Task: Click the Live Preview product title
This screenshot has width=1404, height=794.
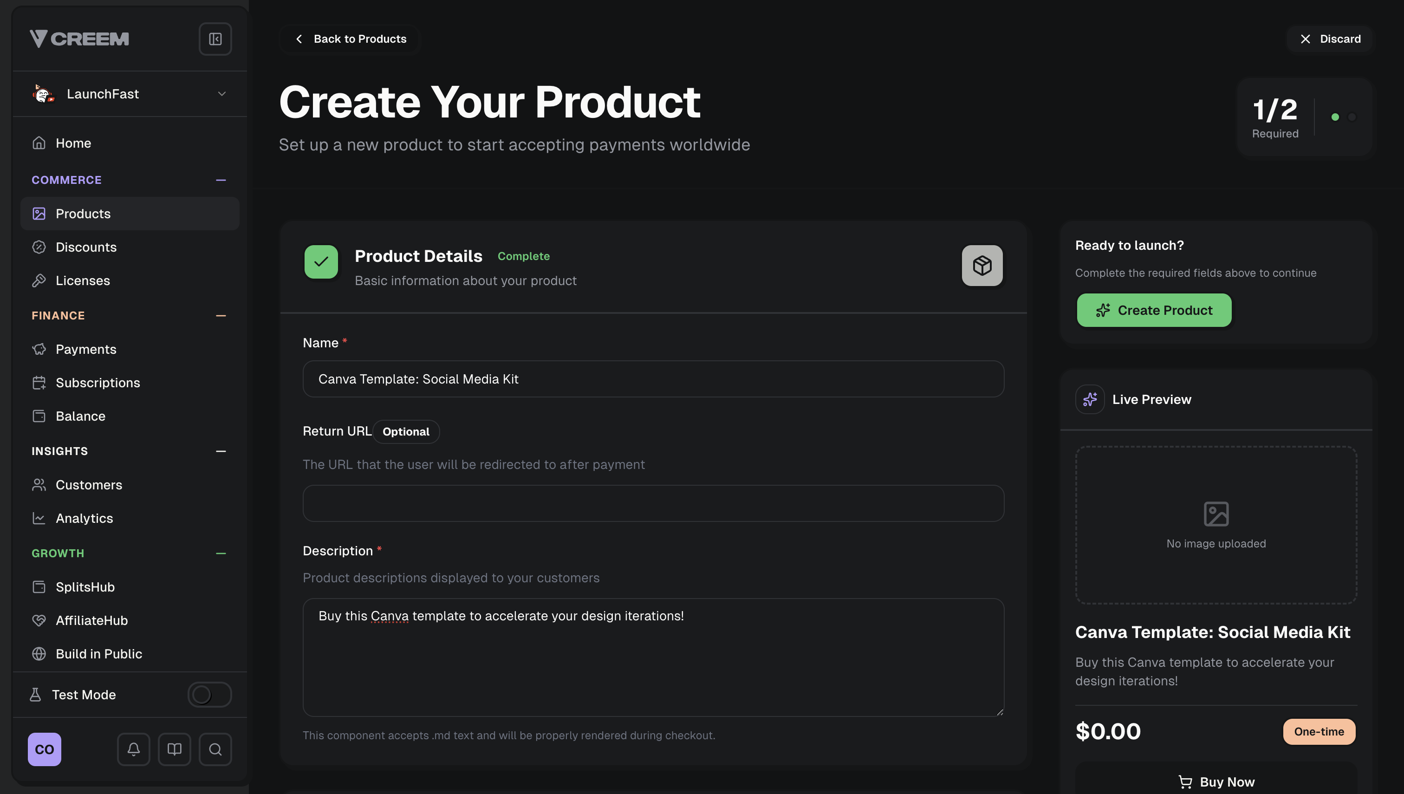Action: pyautogui.click(x=1213, y=632)
